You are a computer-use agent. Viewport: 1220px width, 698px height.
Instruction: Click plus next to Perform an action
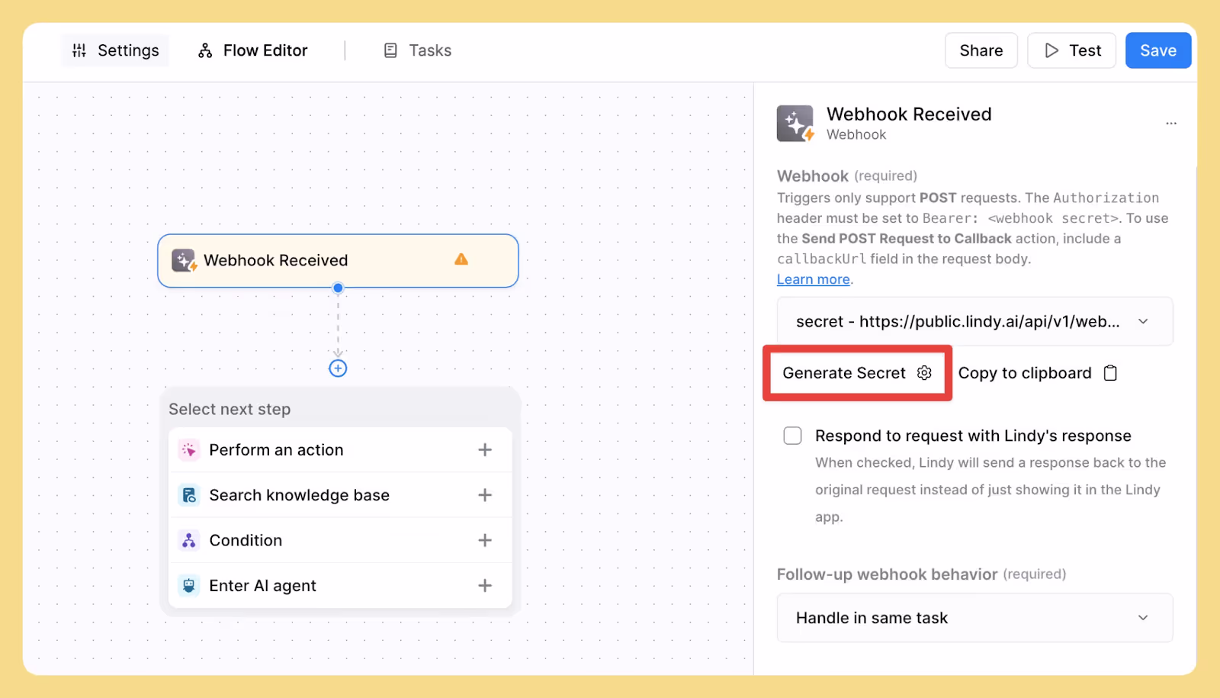[x=485, y=450]
